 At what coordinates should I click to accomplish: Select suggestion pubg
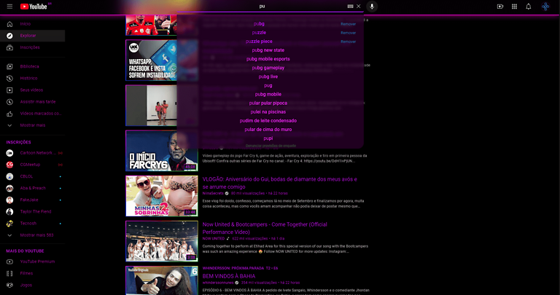[259, 24]
